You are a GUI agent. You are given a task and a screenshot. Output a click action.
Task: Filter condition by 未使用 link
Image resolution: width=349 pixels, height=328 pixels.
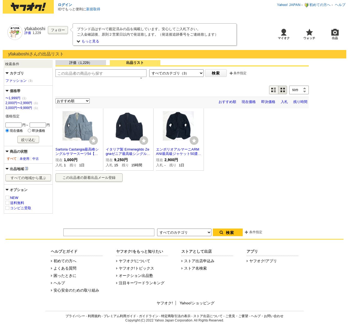[x=24, y=159]
